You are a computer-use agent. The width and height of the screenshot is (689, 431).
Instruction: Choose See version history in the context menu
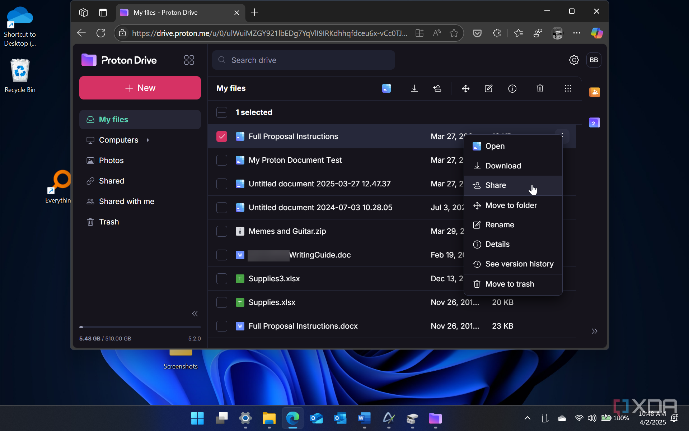coord(513,264)
